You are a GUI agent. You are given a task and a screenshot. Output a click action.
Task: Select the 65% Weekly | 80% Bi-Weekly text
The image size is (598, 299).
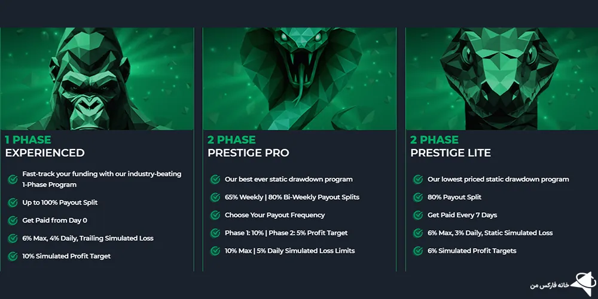(x=292, y=197)
